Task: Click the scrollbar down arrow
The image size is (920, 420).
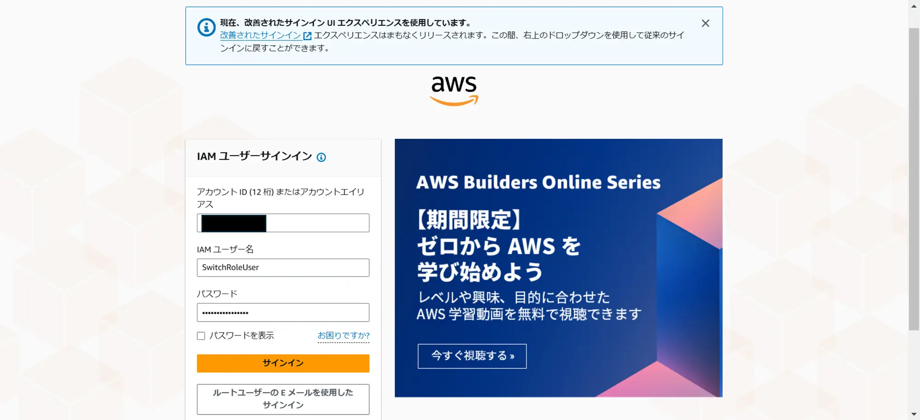Action: click(x=914, y=414)
